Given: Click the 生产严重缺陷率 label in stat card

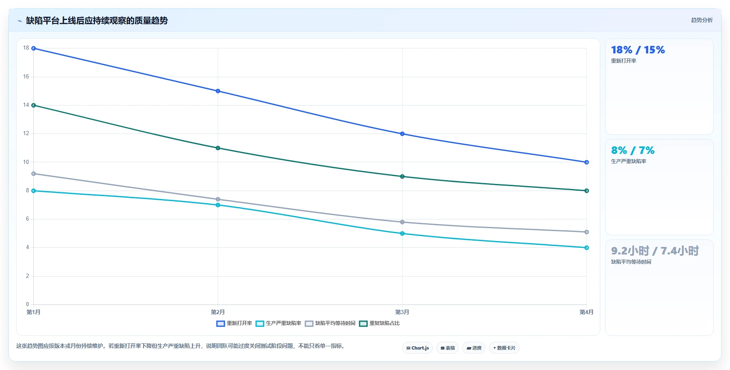Looking at the screenshot, I should coord(629,161).
